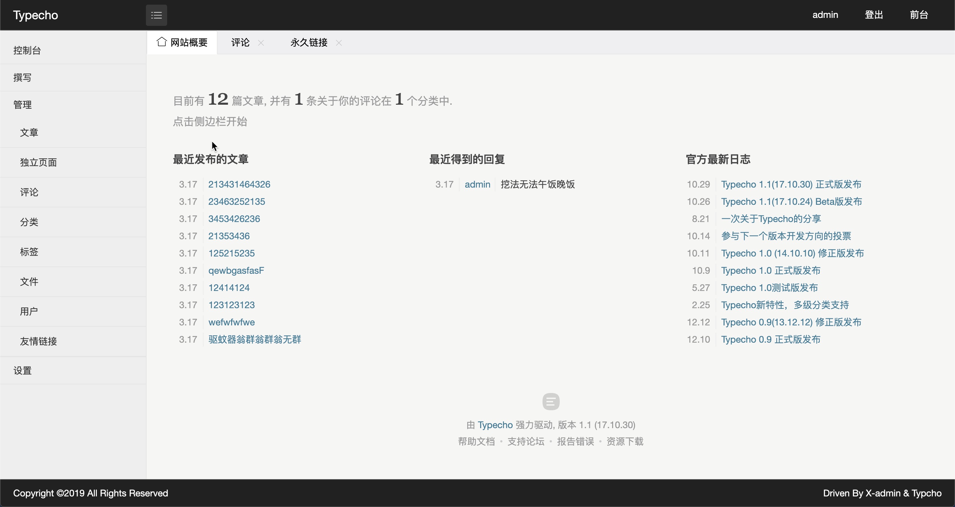Open the admin user menu
955x507 pixels.
[x=825, y=15]
